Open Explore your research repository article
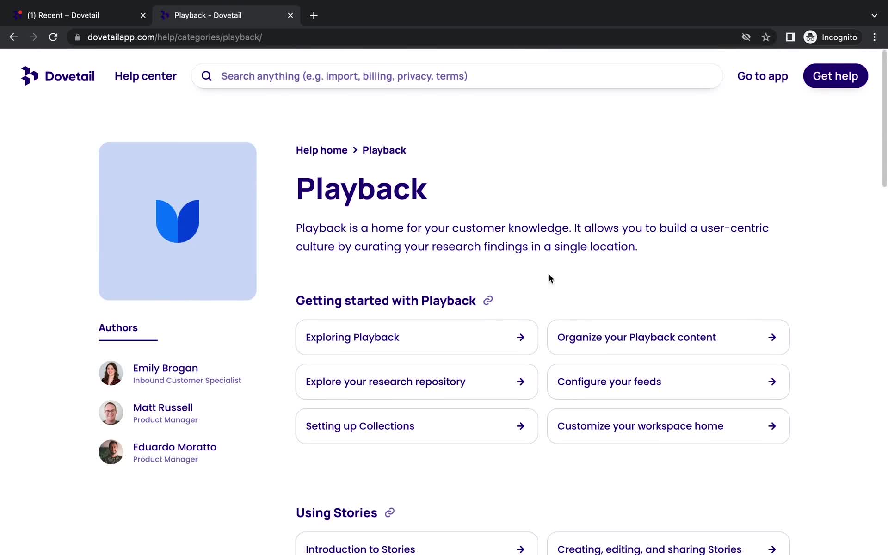Viewport: 888px width, 555px height. pos(417,382)
